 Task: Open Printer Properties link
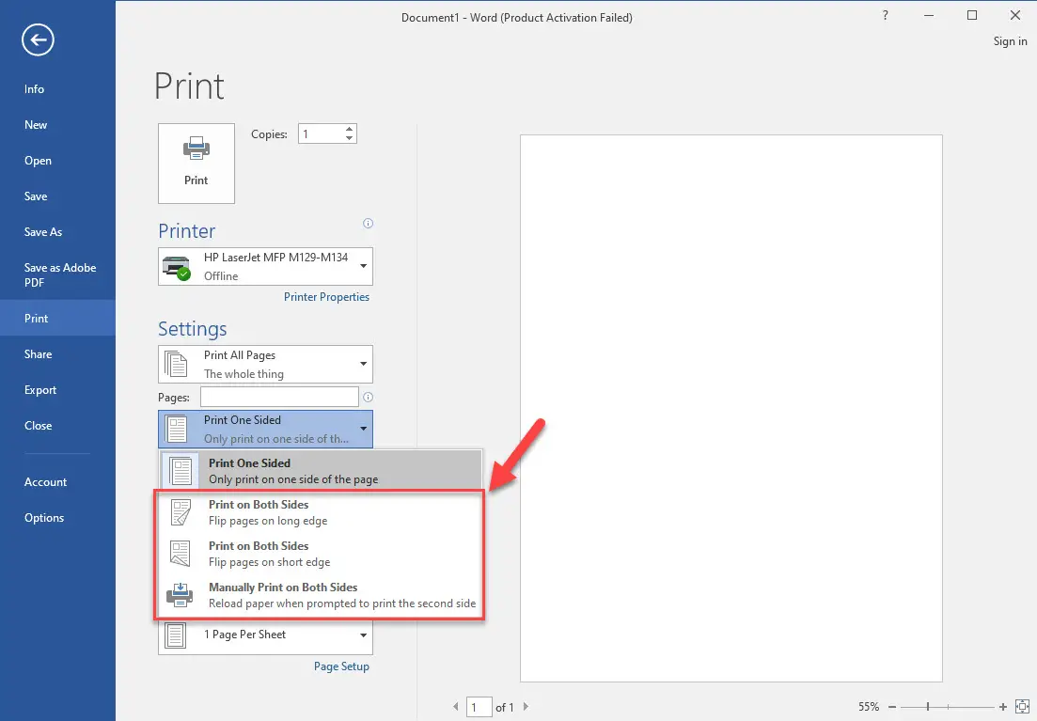327,297
